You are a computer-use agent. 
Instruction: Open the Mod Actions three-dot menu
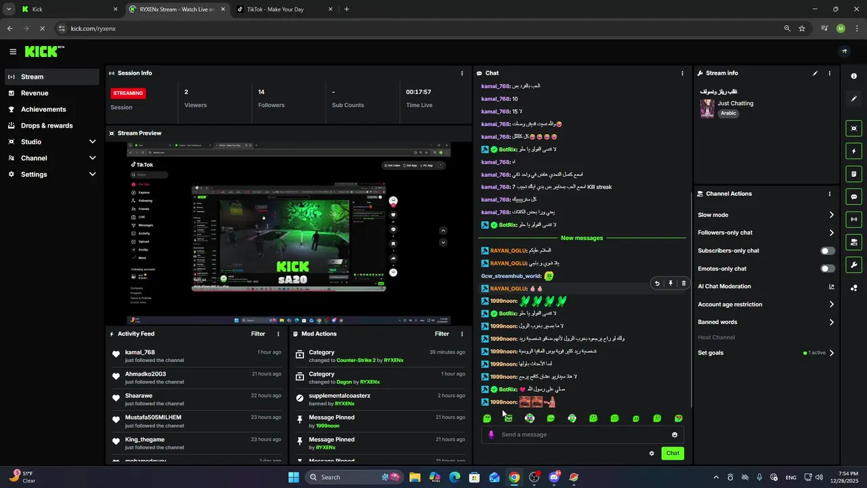(462, 334)
